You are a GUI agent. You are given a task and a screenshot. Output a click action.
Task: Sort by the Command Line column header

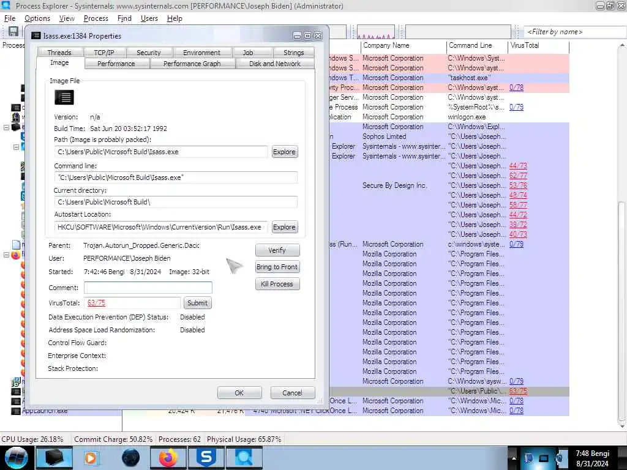click(478, 45)
